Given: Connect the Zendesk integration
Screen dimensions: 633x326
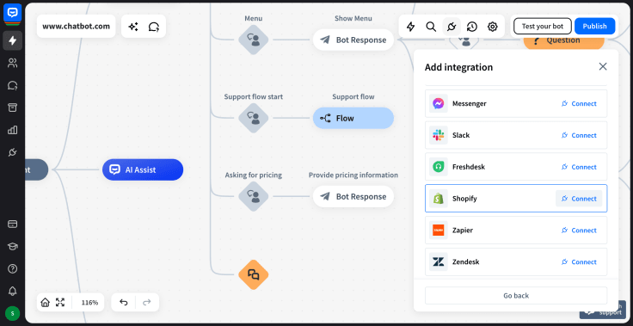Looking at the screenshot, I should tap(579, 261).
